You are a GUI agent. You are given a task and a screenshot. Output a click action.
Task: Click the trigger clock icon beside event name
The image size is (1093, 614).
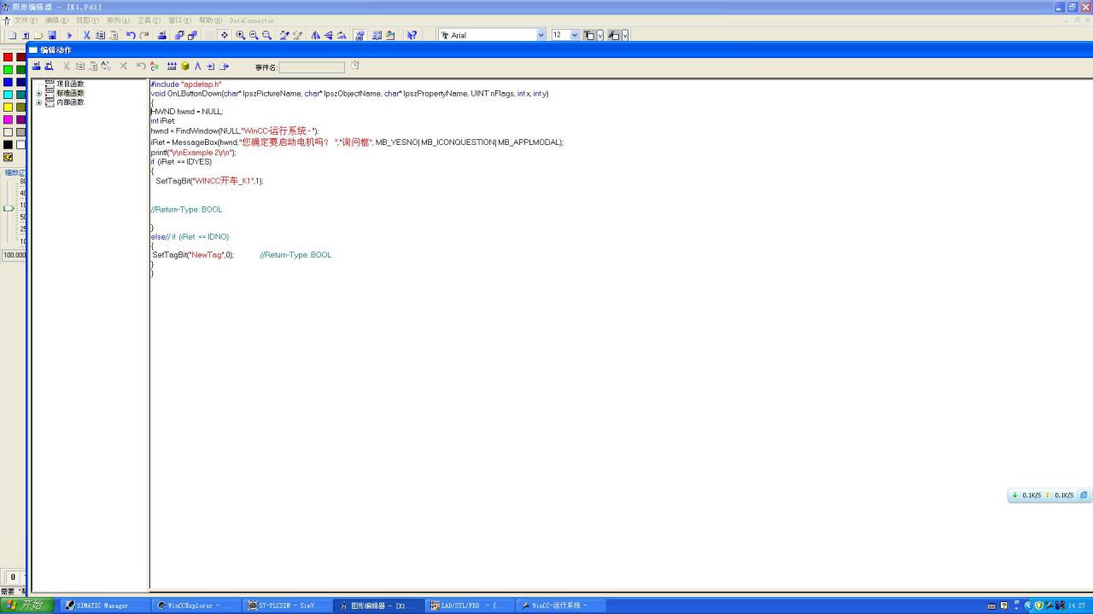(355, 66)
